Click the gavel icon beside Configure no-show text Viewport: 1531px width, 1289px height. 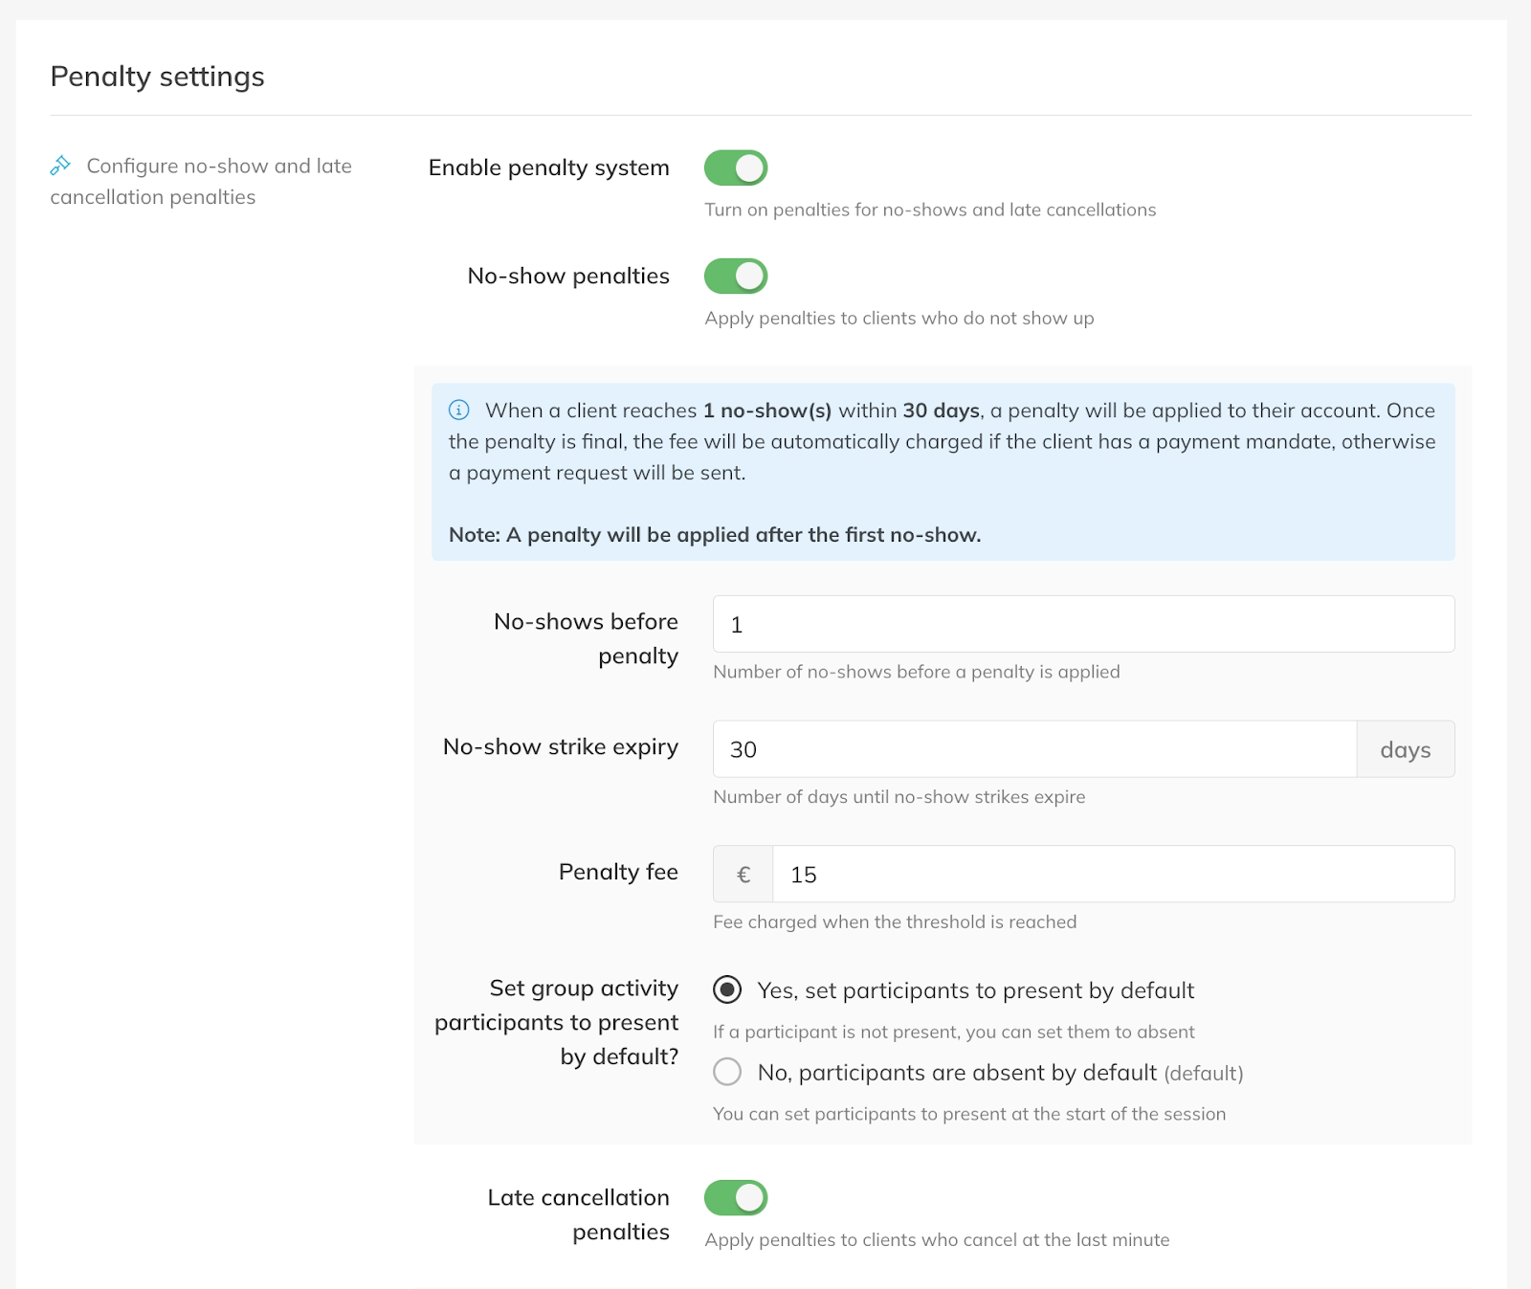tap(60, 166)
